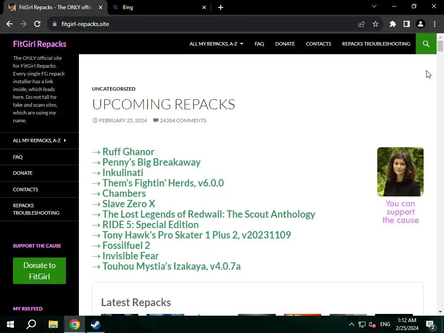Click the You can support the cause text
The height and width of the screenshot is (333, 444).
(400, 212)
